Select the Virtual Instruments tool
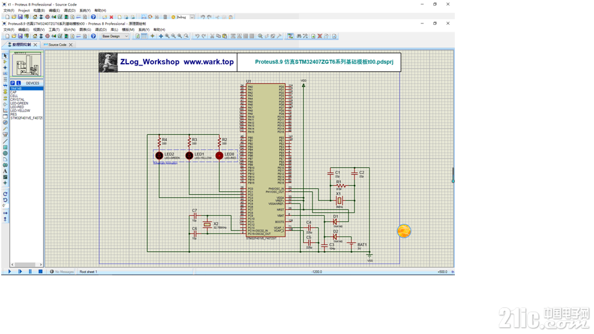The height and width of the screenshot is (334, 594). [x=5, y=134]
